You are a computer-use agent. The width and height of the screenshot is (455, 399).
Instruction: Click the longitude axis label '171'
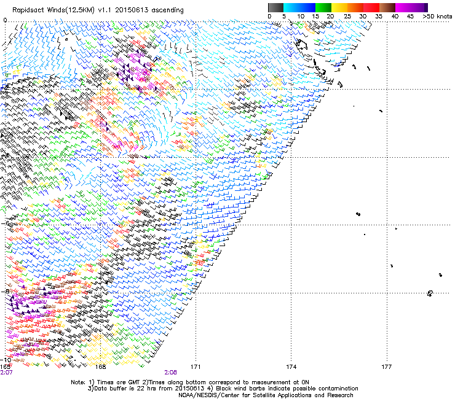point(196,367)
